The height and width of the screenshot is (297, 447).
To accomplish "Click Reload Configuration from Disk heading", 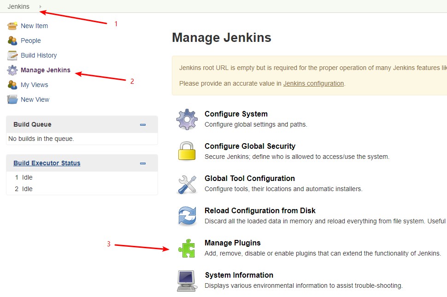I will pyautogui.click(x=260, y=210).
